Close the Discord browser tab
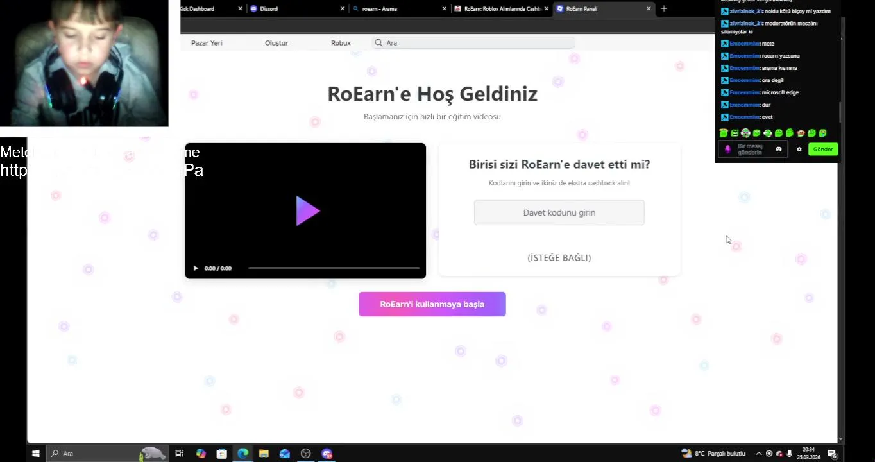The height and width of the screenshot is (462, 875). 343,9
